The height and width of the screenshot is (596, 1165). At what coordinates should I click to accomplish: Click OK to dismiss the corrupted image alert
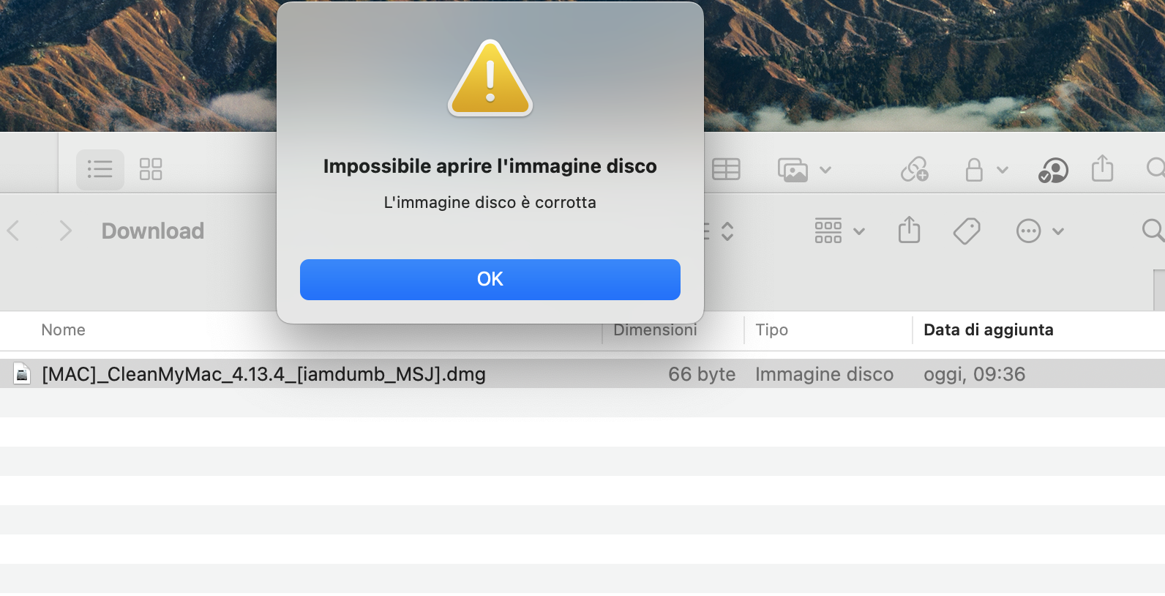coord(490,279)
